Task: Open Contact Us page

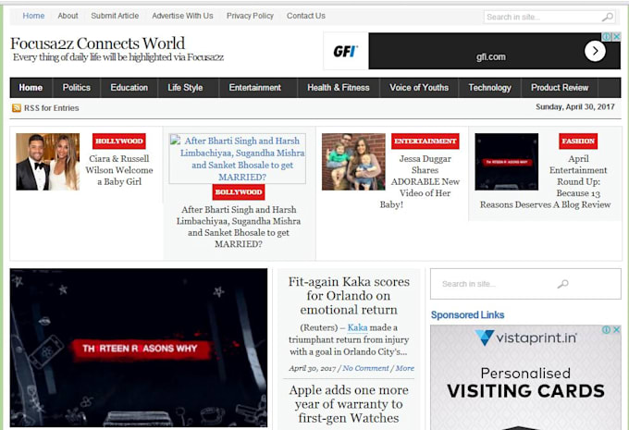Action: click(305, 16)
